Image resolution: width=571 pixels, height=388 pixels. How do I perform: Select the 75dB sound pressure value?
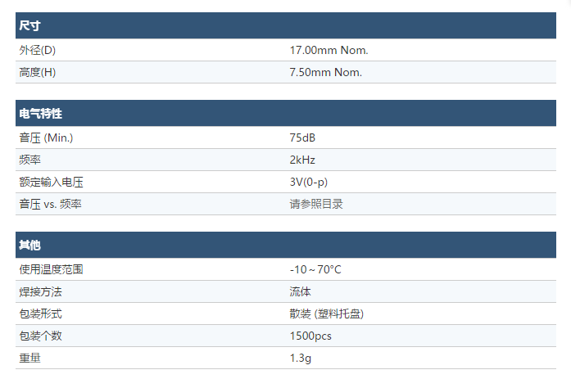click(302, 138)
